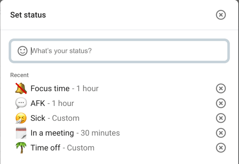Focus the What's your status field

(x=124, y=51)
